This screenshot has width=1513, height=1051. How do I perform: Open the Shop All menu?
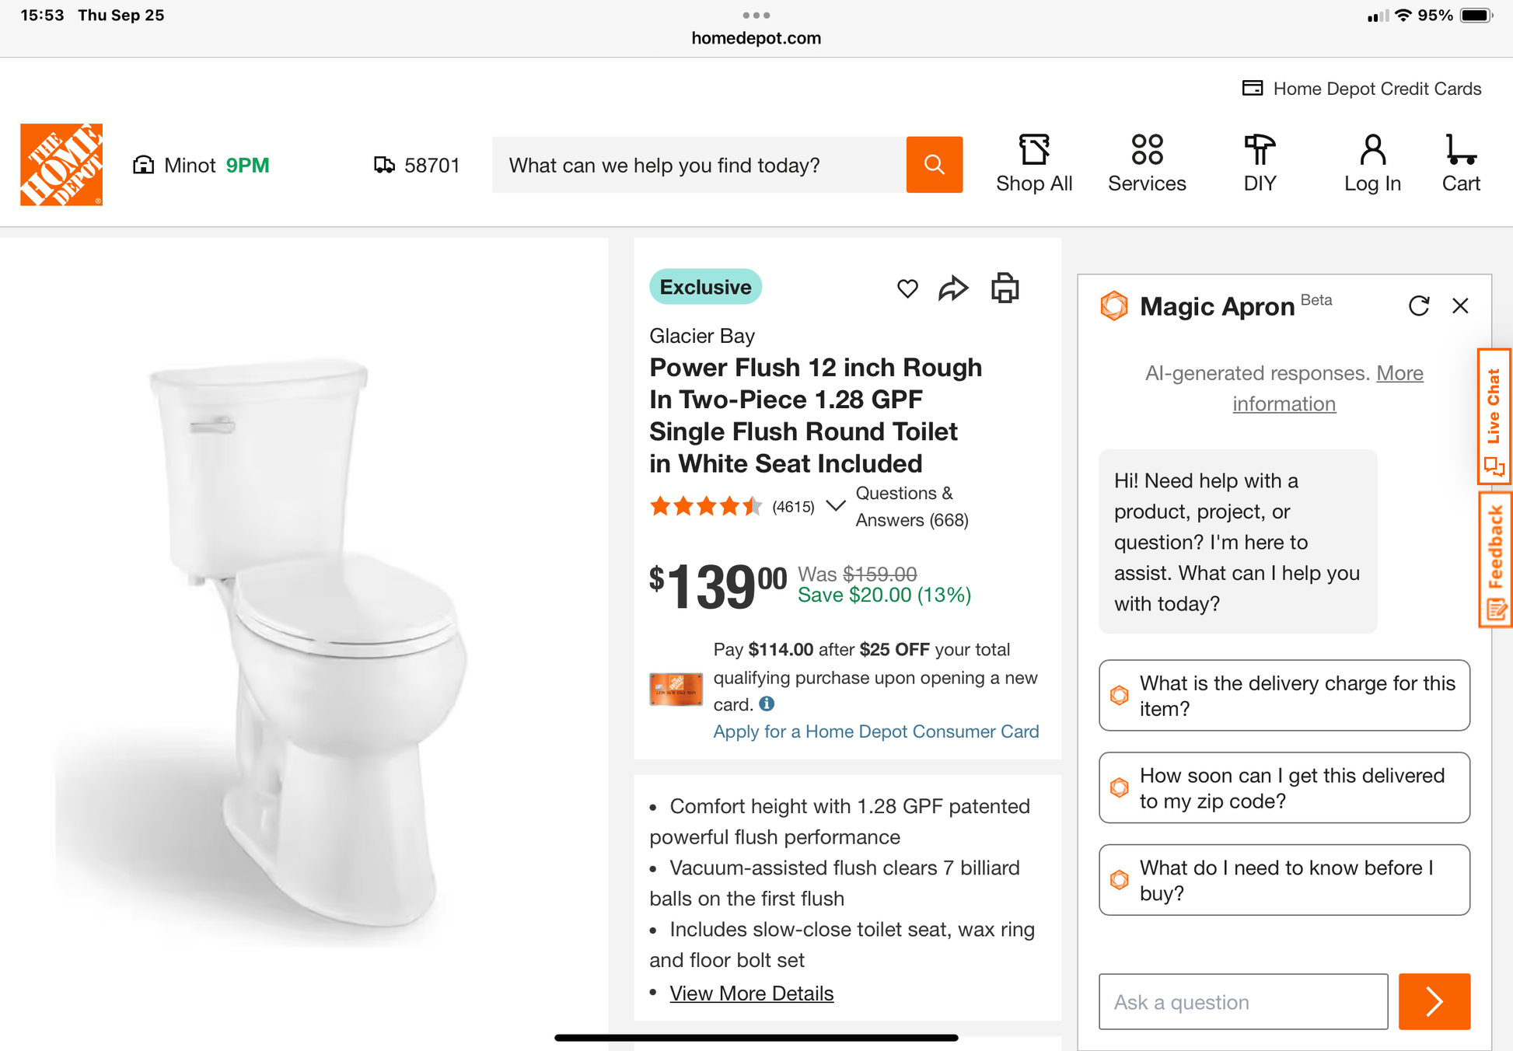(x=1034, y=164)
